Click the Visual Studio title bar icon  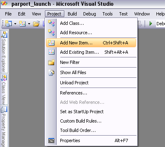(x=4, y=3)
